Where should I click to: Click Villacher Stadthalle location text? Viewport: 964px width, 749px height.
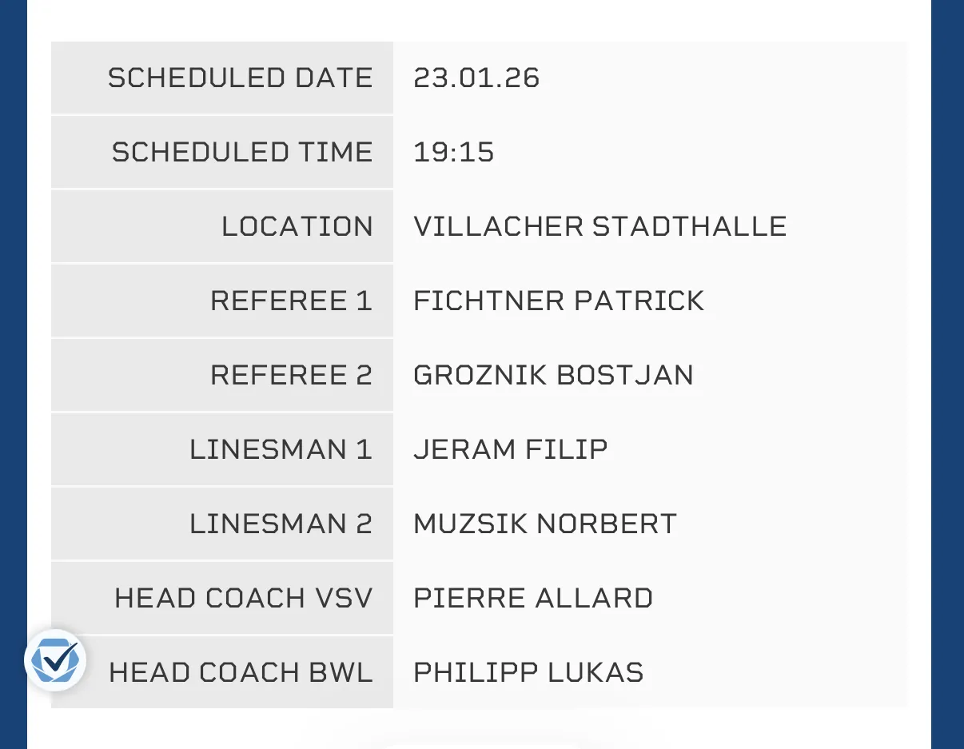tap(600, 227)
